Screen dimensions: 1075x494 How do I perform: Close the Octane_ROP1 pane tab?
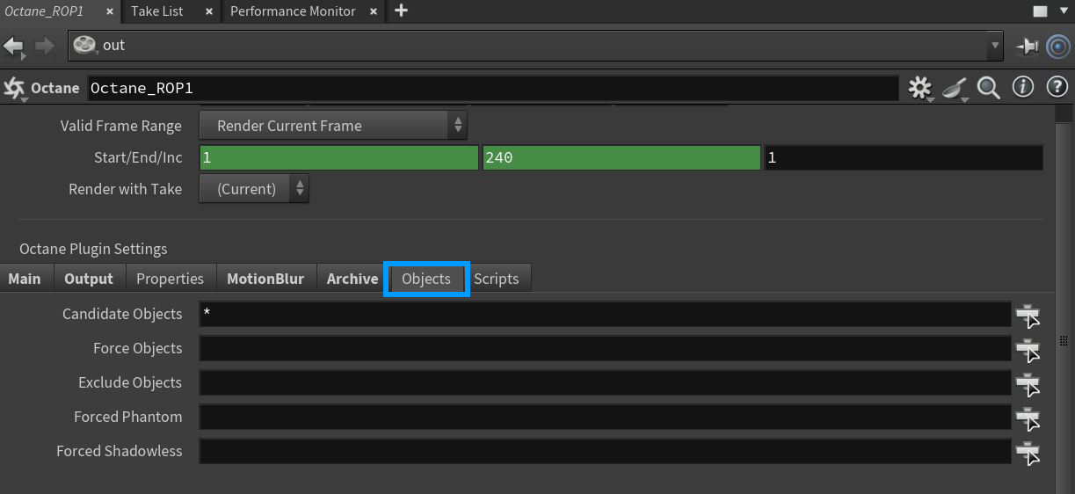108,12
